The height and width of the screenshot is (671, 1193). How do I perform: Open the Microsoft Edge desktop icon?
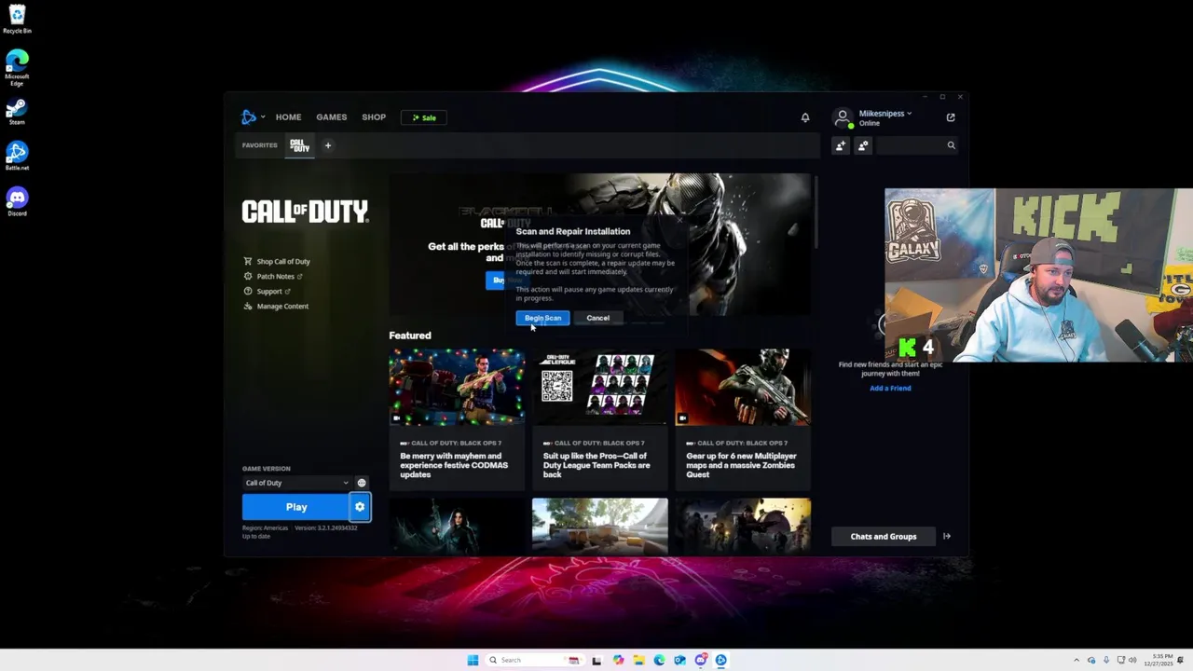(17, 68)
